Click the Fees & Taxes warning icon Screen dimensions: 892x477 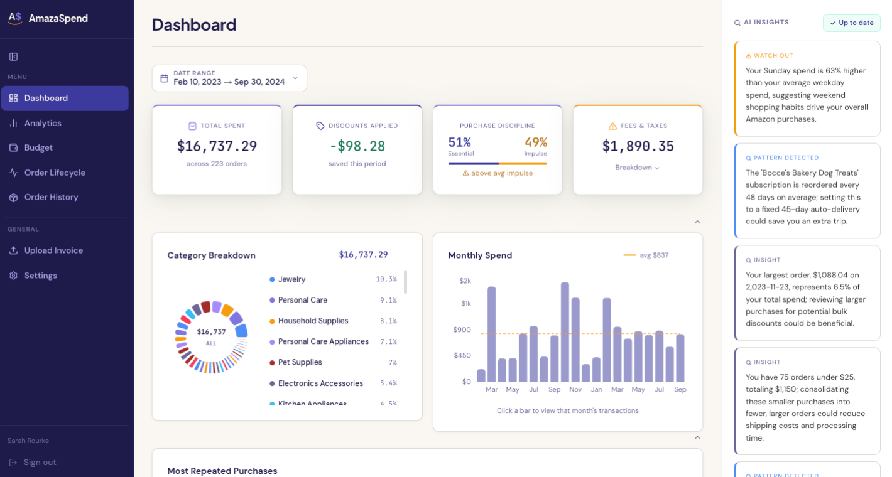tap(612, 126)
